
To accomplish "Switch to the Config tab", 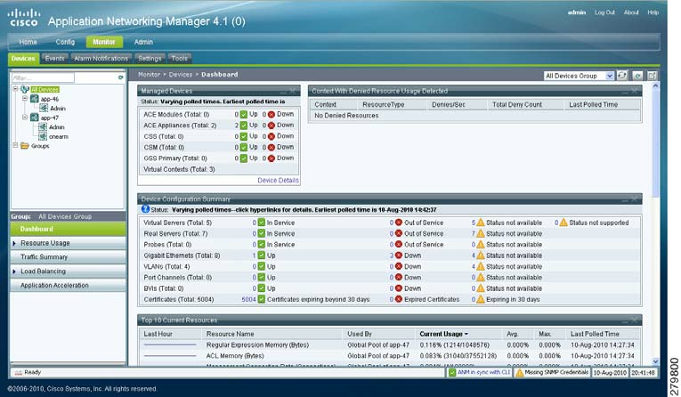I will coord(65,42).
